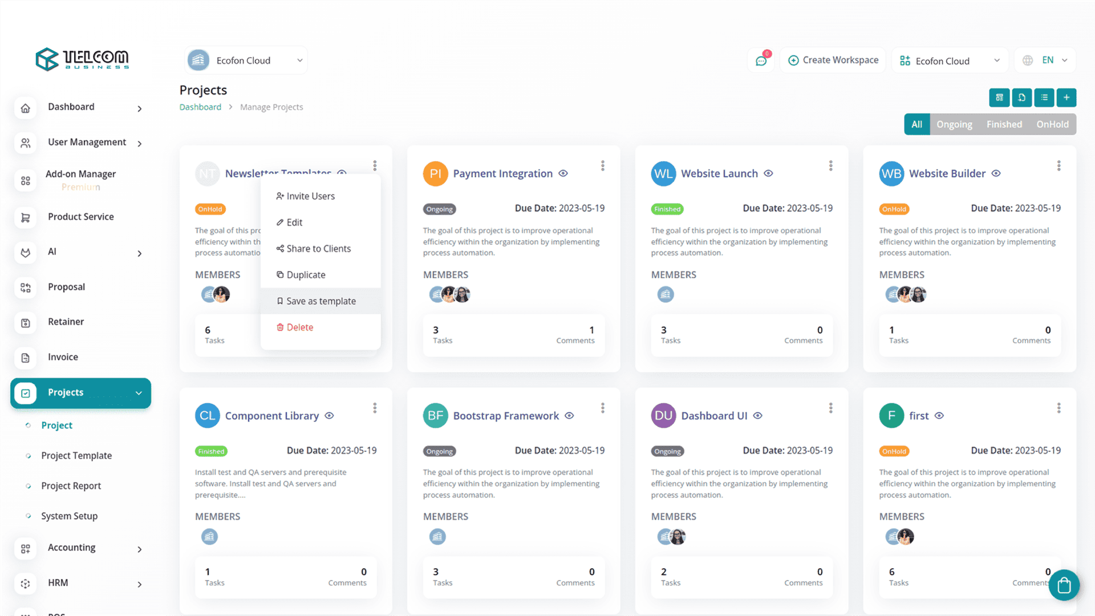Click the Invoice sidebar icon
Screen dimensions: 1095x616
pos(26,358)
